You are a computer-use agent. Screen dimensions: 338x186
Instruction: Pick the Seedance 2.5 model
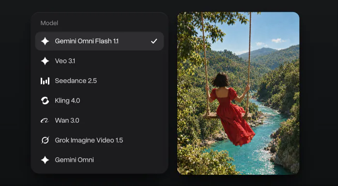click(99, 81)
